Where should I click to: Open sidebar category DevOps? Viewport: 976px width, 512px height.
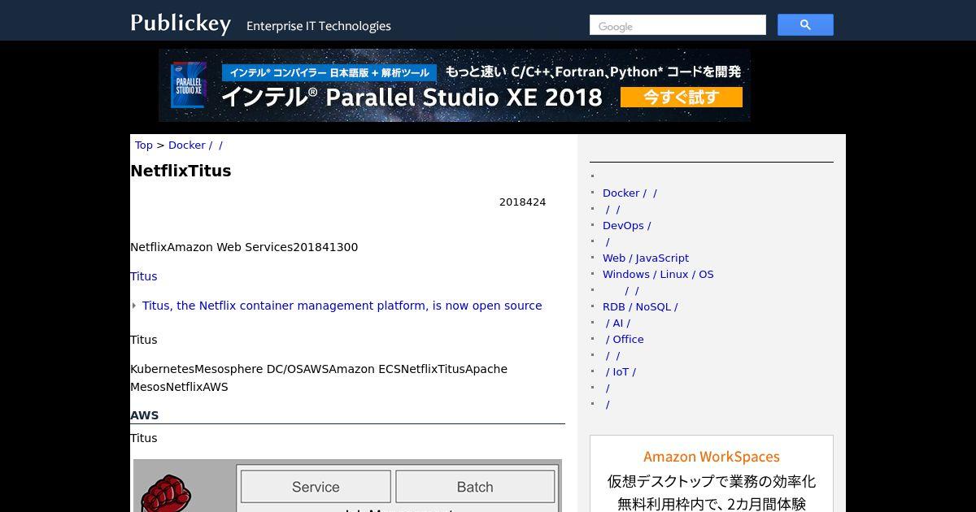pos(626,225)
